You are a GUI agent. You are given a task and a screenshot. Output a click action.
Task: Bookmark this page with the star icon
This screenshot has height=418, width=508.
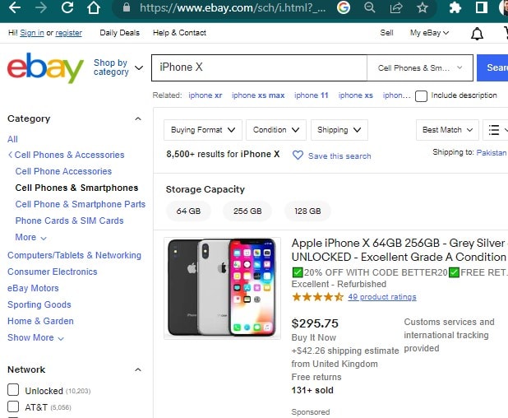[423, 8]
